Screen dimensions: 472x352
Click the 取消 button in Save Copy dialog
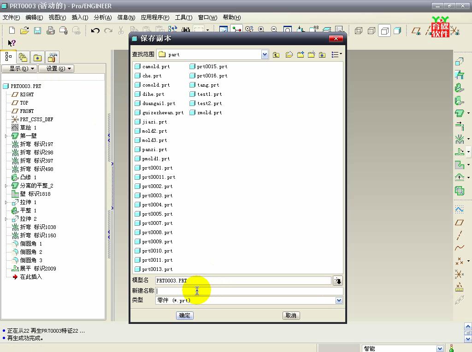[291, 315]
